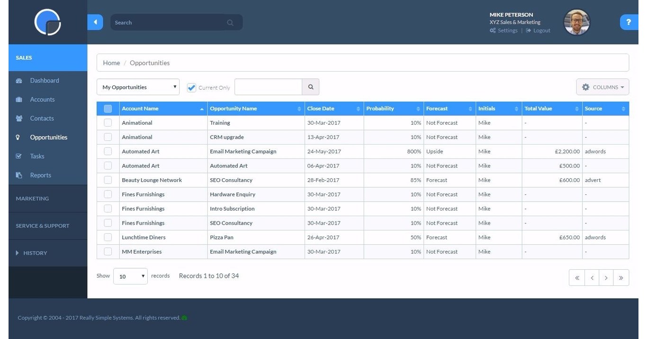Open the Columns dropdown

click(x=602, y=87)
